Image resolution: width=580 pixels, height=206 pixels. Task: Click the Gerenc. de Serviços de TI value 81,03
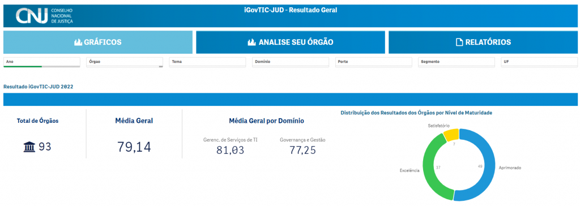[x=230, y=150]
